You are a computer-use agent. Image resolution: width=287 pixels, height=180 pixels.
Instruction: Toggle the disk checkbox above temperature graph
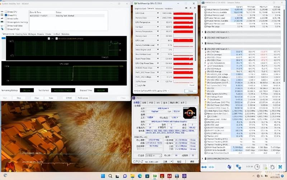click(x=57, y=38)
